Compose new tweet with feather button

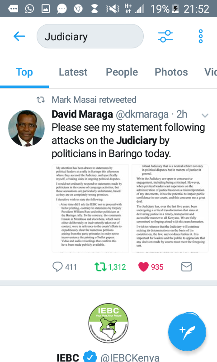point(187,332)
